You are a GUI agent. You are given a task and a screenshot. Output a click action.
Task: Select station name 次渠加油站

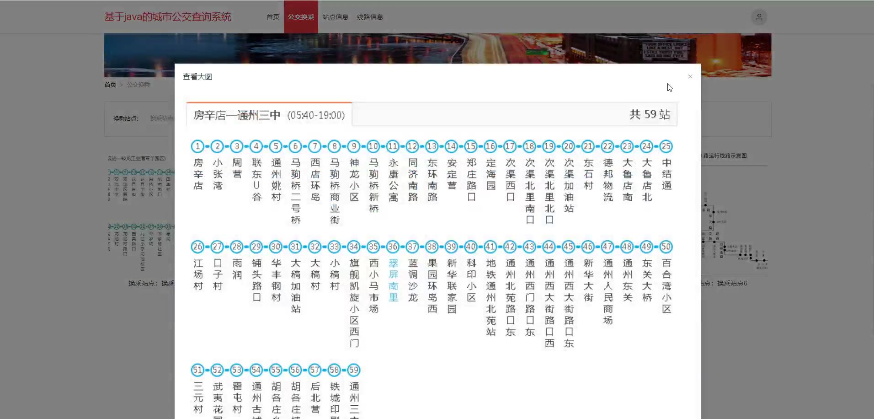tap(569, 186)
